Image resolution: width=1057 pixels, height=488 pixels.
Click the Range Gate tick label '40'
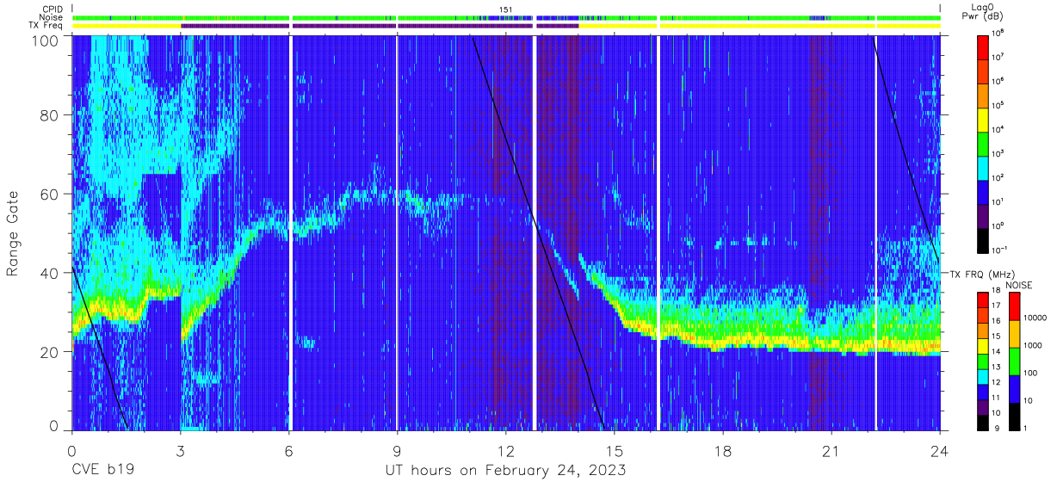pyautogui.click(x=48, y=273)
